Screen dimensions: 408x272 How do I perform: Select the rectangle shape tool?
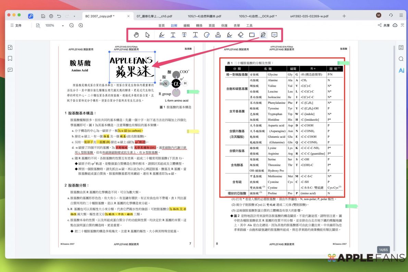[x=252, y=35]
